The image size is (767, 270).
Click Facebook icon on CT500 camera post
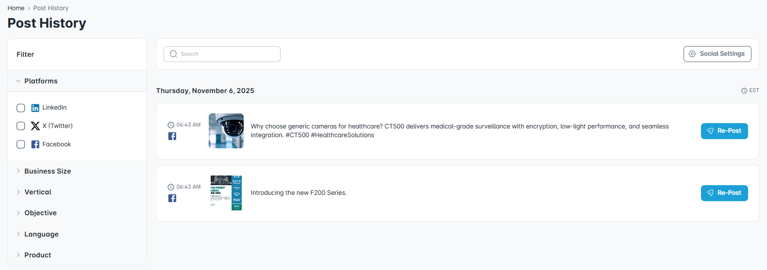coord(172,136)
